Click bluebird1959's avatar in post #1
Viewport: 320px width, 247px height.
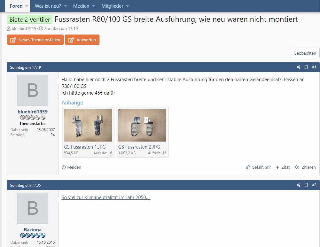click(x=33, y=90)
